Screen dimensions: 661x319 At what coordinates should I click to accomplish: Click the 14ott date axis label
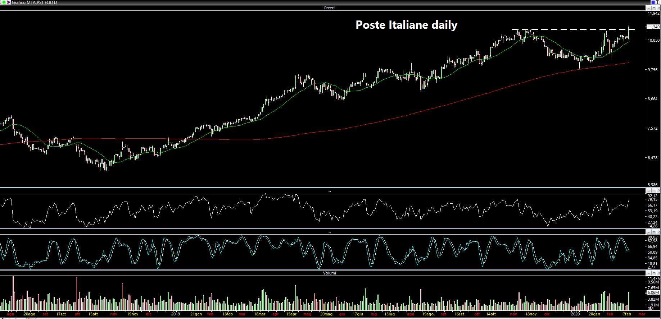[x=491, y=314]
